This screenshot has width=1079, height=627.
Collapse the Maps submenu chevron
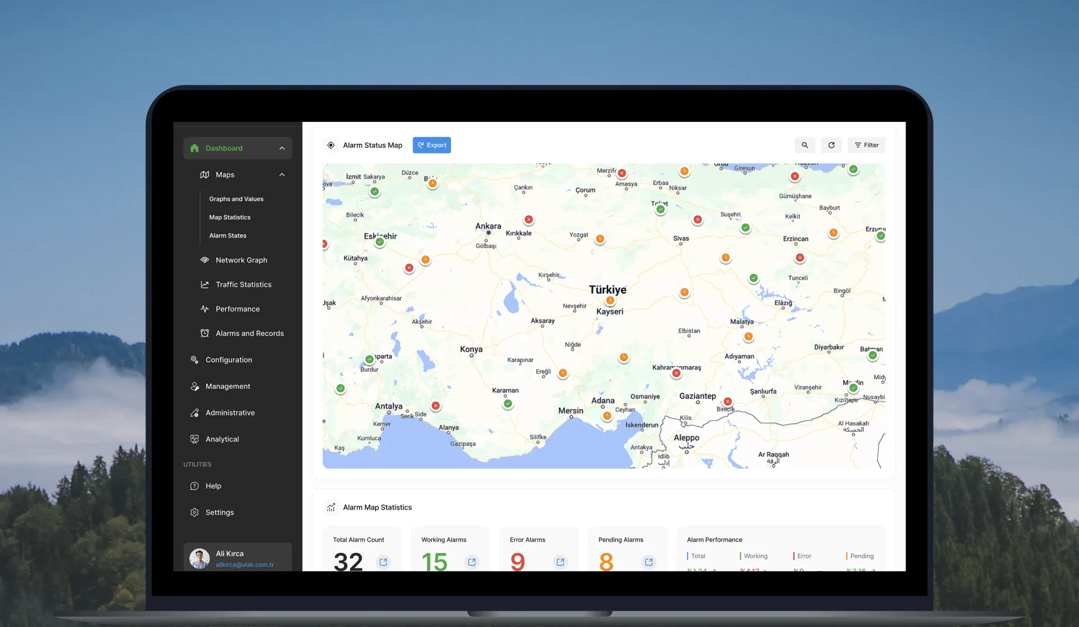[282, 175]
